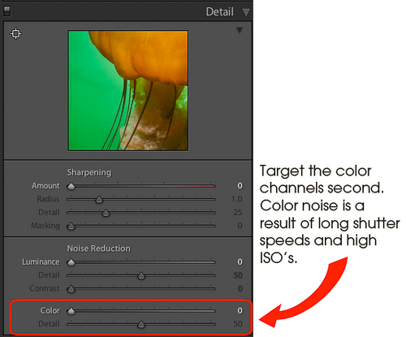This screenshot has width=406, height=337.
Task: Click the Luminance value field
Action: point(240,261)
